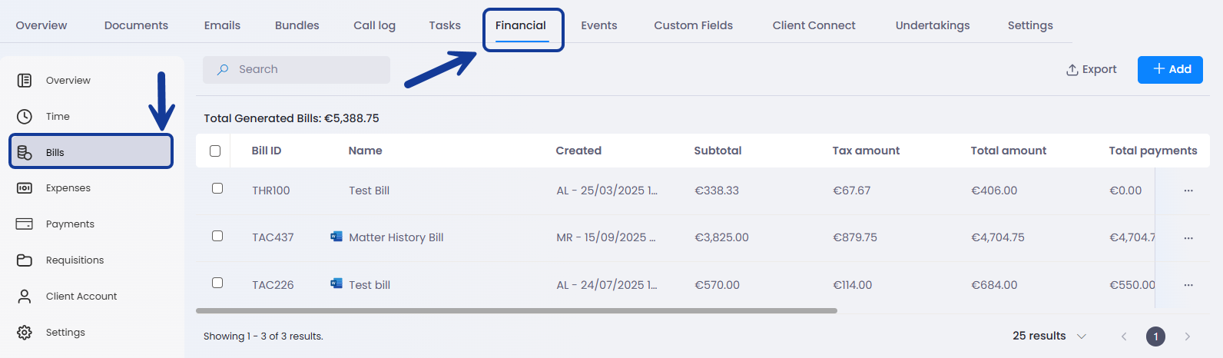Screen dimensions: 1223x358
Task: Open row options menu for THR100
Action: pos(1188,191)
